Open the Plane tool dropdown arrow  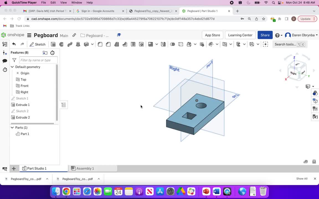231,44
